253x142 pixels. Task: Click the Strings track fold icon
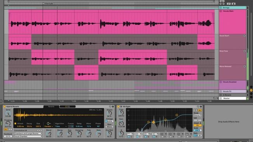221,8
